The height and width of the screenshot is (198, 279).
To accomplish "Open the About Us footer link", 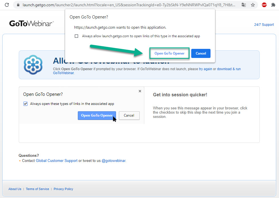I will point(15,189).
